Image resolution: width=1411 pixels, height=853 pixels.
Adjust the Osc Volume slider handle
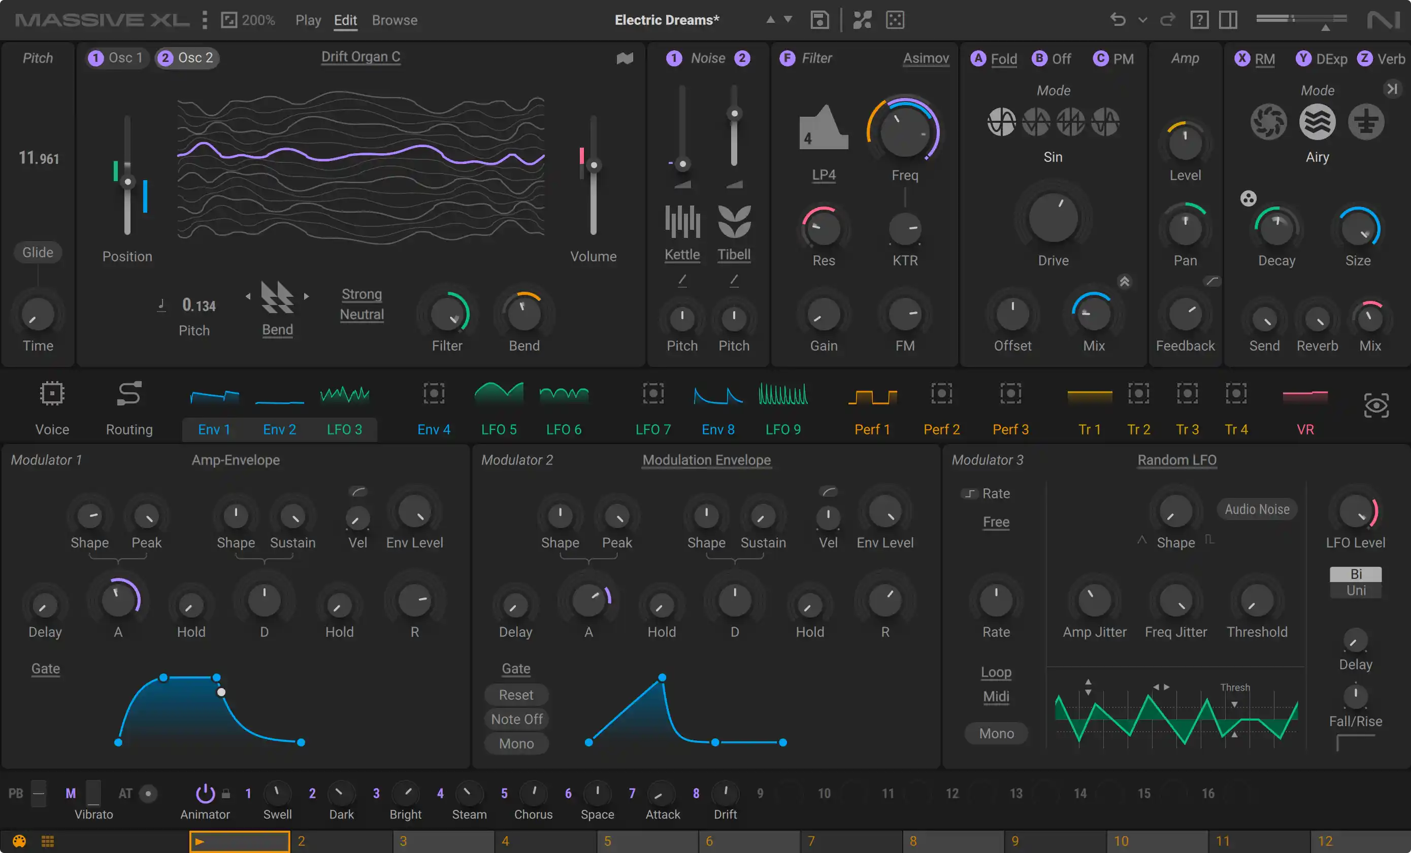594,165
